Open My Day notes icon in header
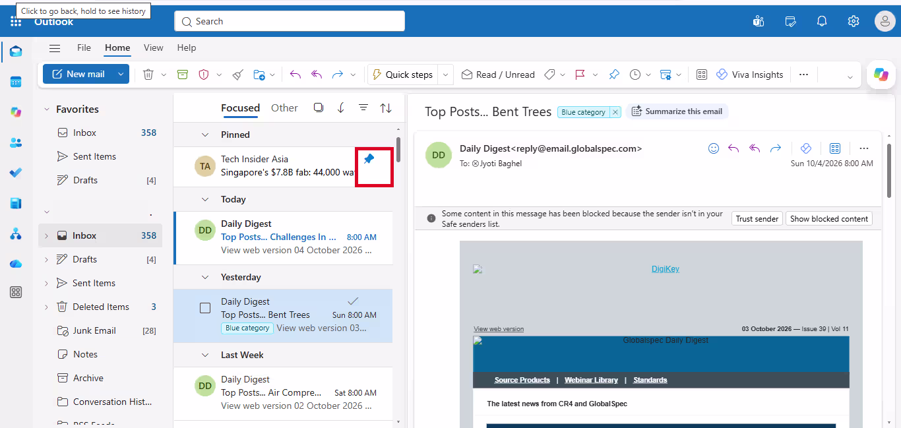Viewport: 901px width, 428px height. pos(790,21)
